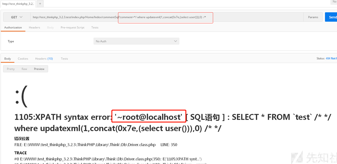Click the '~root@localhost' error text

[x=148, y=117]
